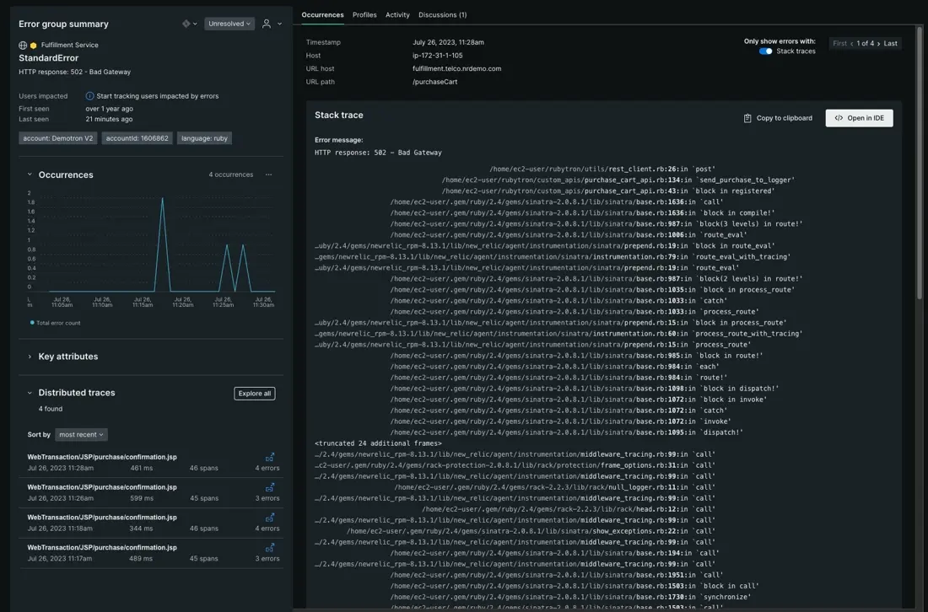
Task: Click the globe icon next to Fulfillment Service
Action: click(x=23, y=46)
